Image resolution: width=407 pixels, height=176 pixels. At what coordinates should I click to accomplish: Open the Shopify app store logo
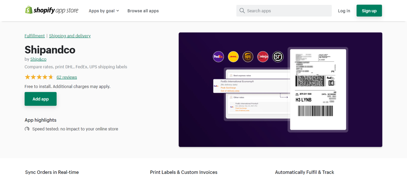coord(52,10)
